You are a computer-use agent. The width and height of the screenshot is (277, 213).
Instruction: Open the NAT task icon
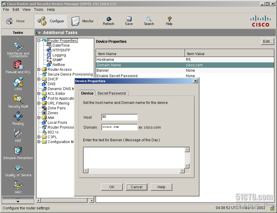click(18, 136)
